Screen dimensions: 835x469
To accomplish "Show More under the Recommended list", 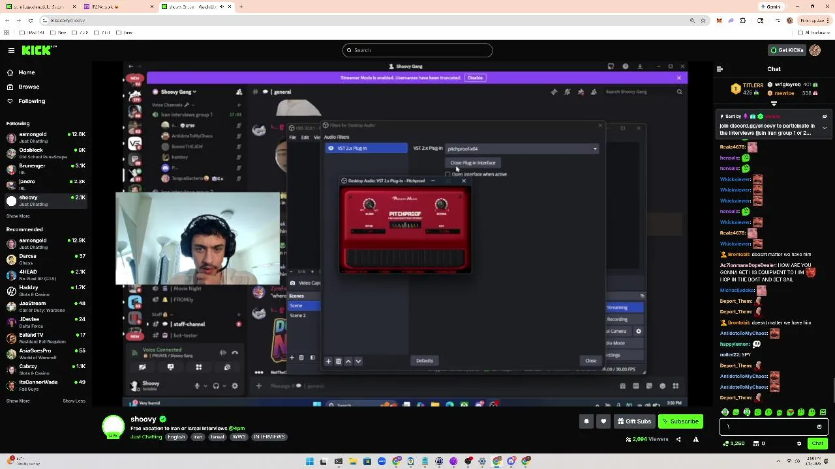I will point(18,401).
